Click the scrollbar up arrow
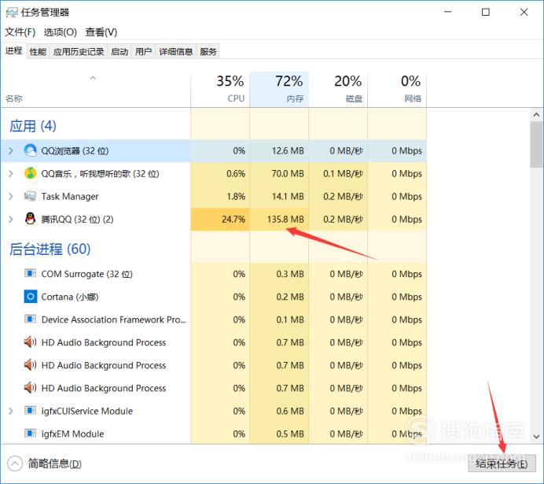 tap(536, 115)
